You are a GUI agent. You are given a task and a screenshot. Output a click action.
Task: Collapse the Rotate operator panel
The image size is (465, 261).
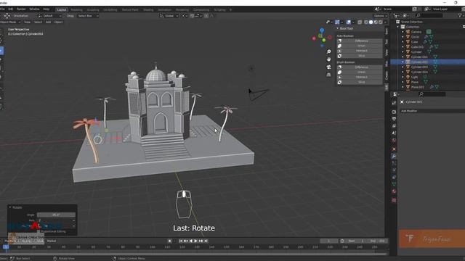click(x=10, y=207)
